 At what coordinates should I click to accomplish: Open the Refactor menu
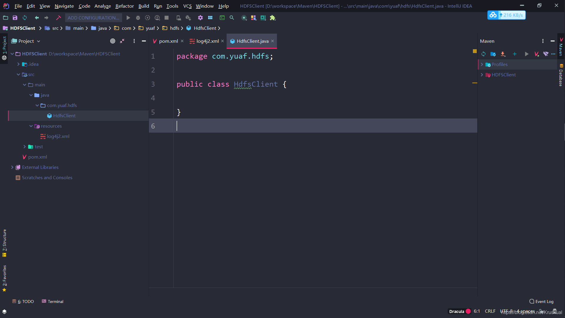click(x=124, y=6)
